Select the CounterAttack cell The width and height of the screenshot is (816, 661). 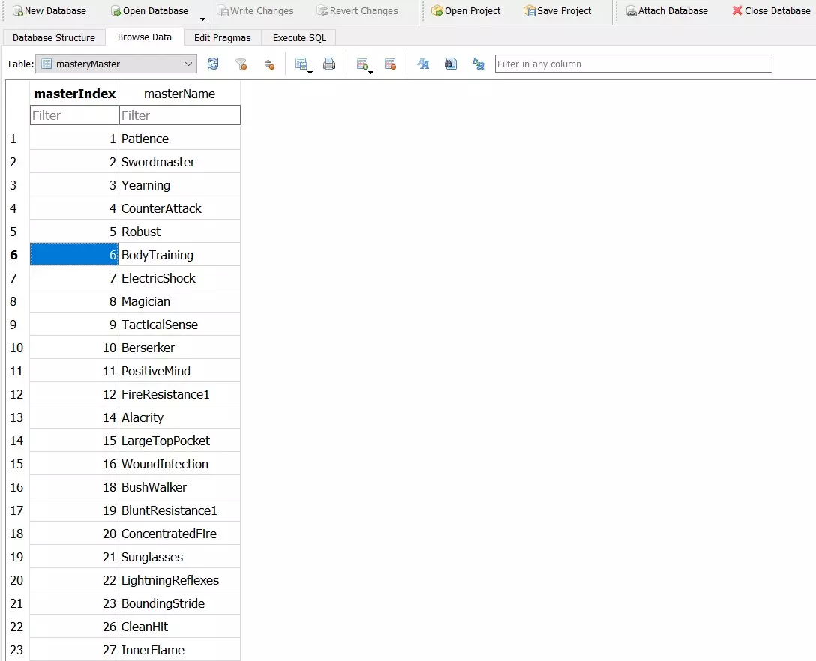(x=179, y=208)
